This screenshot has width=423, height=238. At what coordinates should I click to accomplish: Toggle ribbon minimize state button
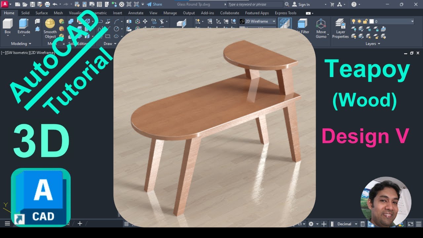[308, 13]
